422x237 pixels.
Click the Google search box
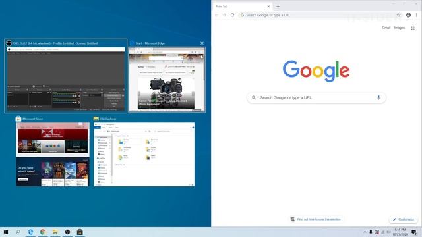click(x=316, y=97)
